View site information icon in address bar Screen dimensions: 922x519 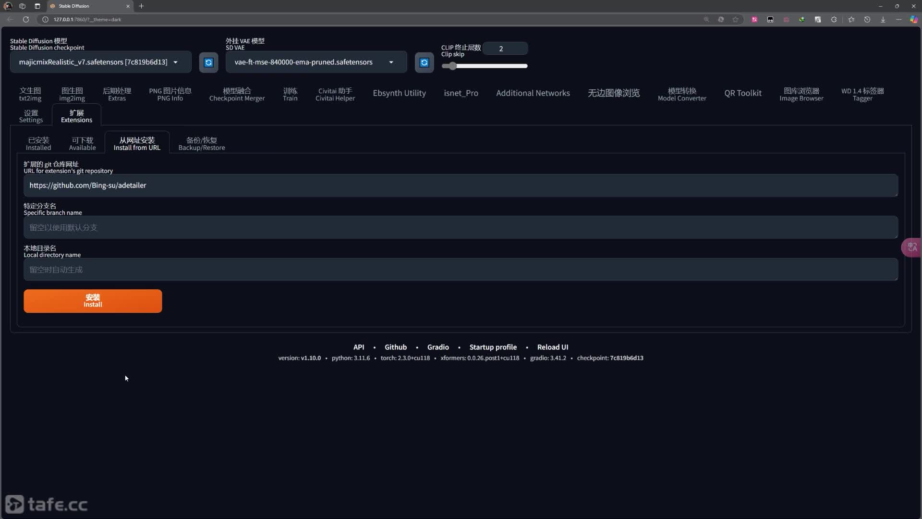coord(45,20)
